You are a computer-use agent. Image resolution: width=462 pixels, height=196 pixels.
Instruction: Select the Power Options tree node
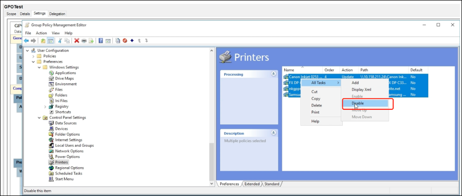point(67,157)
